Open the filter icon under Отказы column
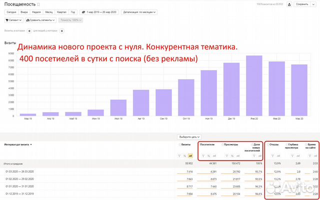 tap(272, 156)
